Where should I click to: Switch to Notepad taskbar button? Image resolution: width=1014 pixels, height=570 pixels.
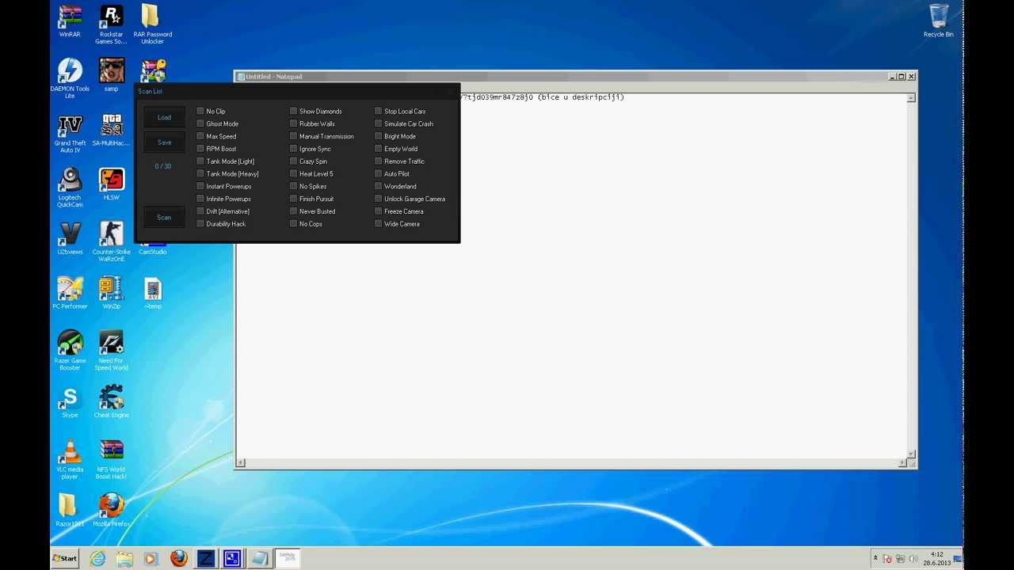coord(260,559)
